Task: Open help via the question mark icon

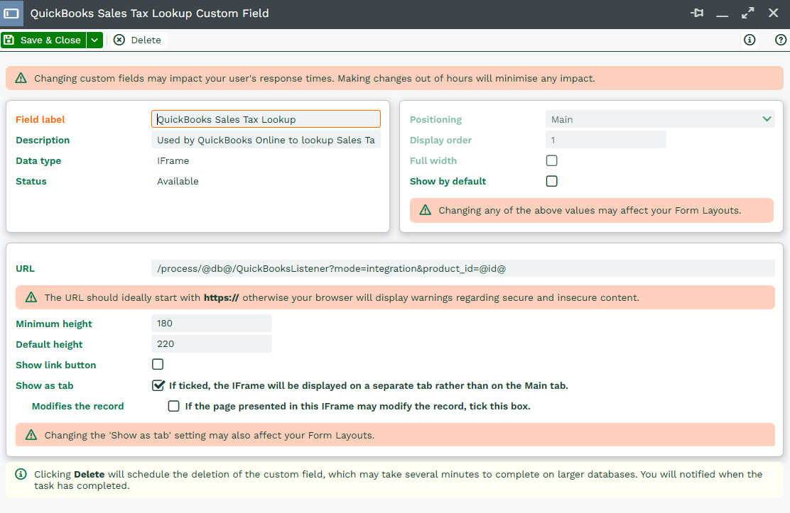Action: click(x=780, y=40)
